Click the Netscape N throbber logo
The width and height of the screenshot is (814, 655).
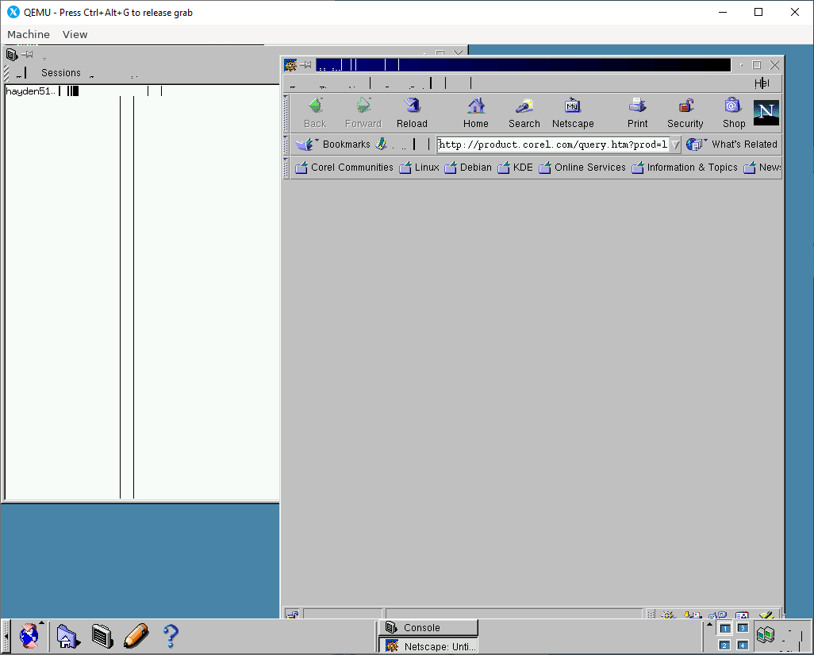(x=766, y=112)
